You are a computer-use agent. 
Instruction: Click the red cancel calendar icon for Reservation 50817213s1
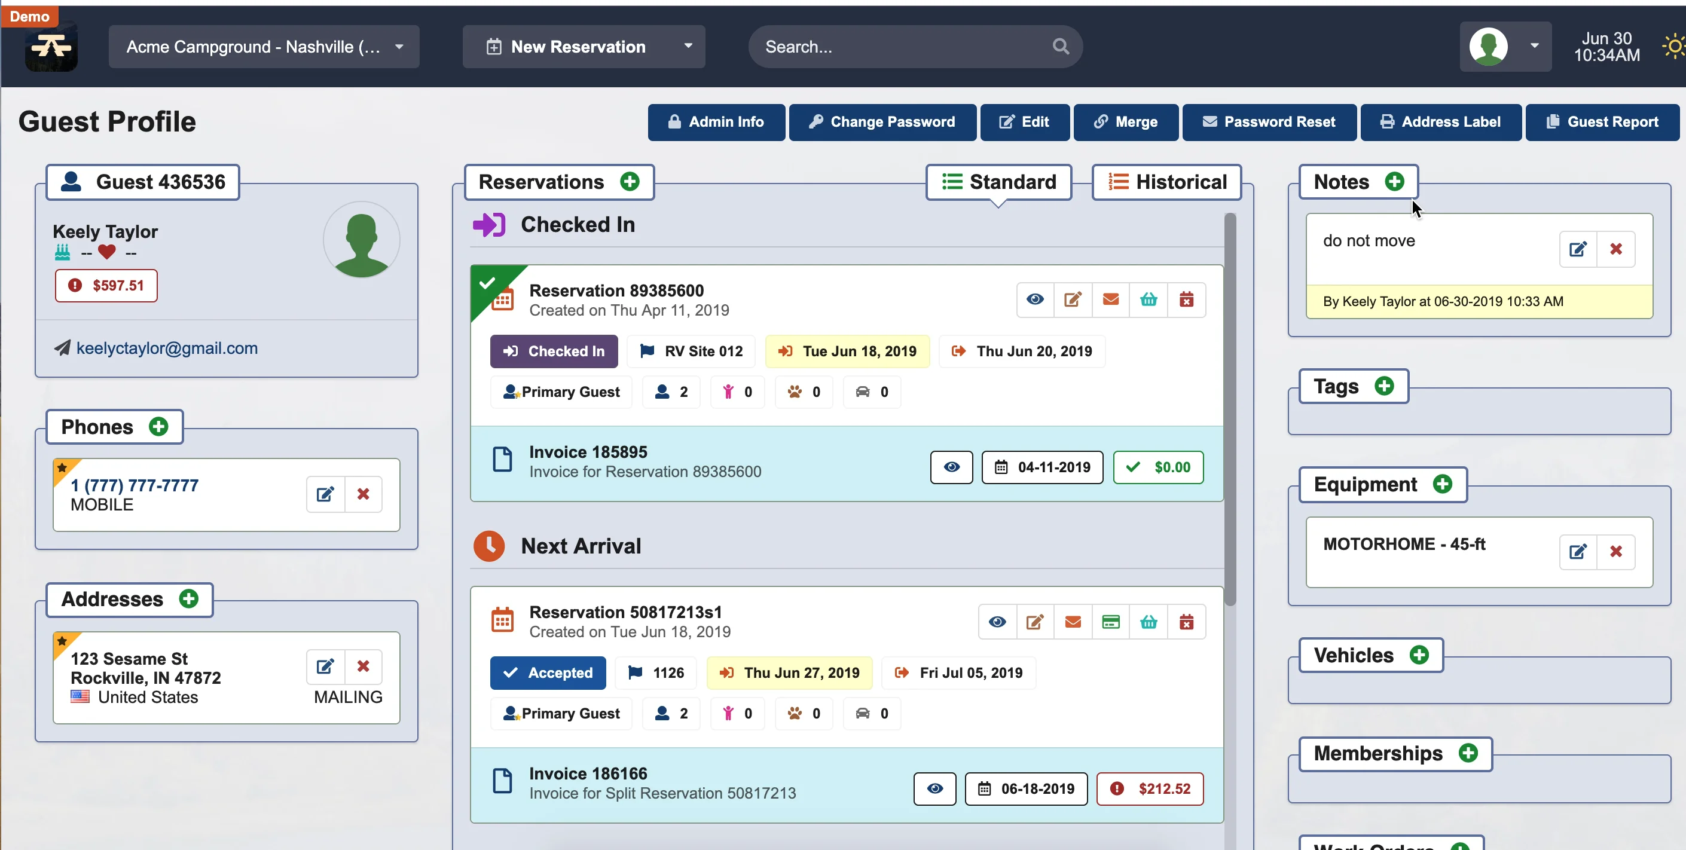click(1187, 622)
